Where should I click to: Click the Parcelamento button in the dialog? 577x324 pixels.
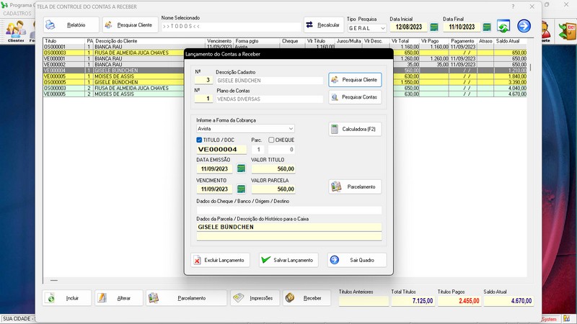tap(355, 186)
